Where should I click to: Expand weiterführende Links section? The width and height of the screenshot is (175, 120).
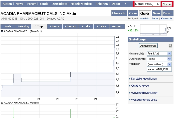pos(144,100)
